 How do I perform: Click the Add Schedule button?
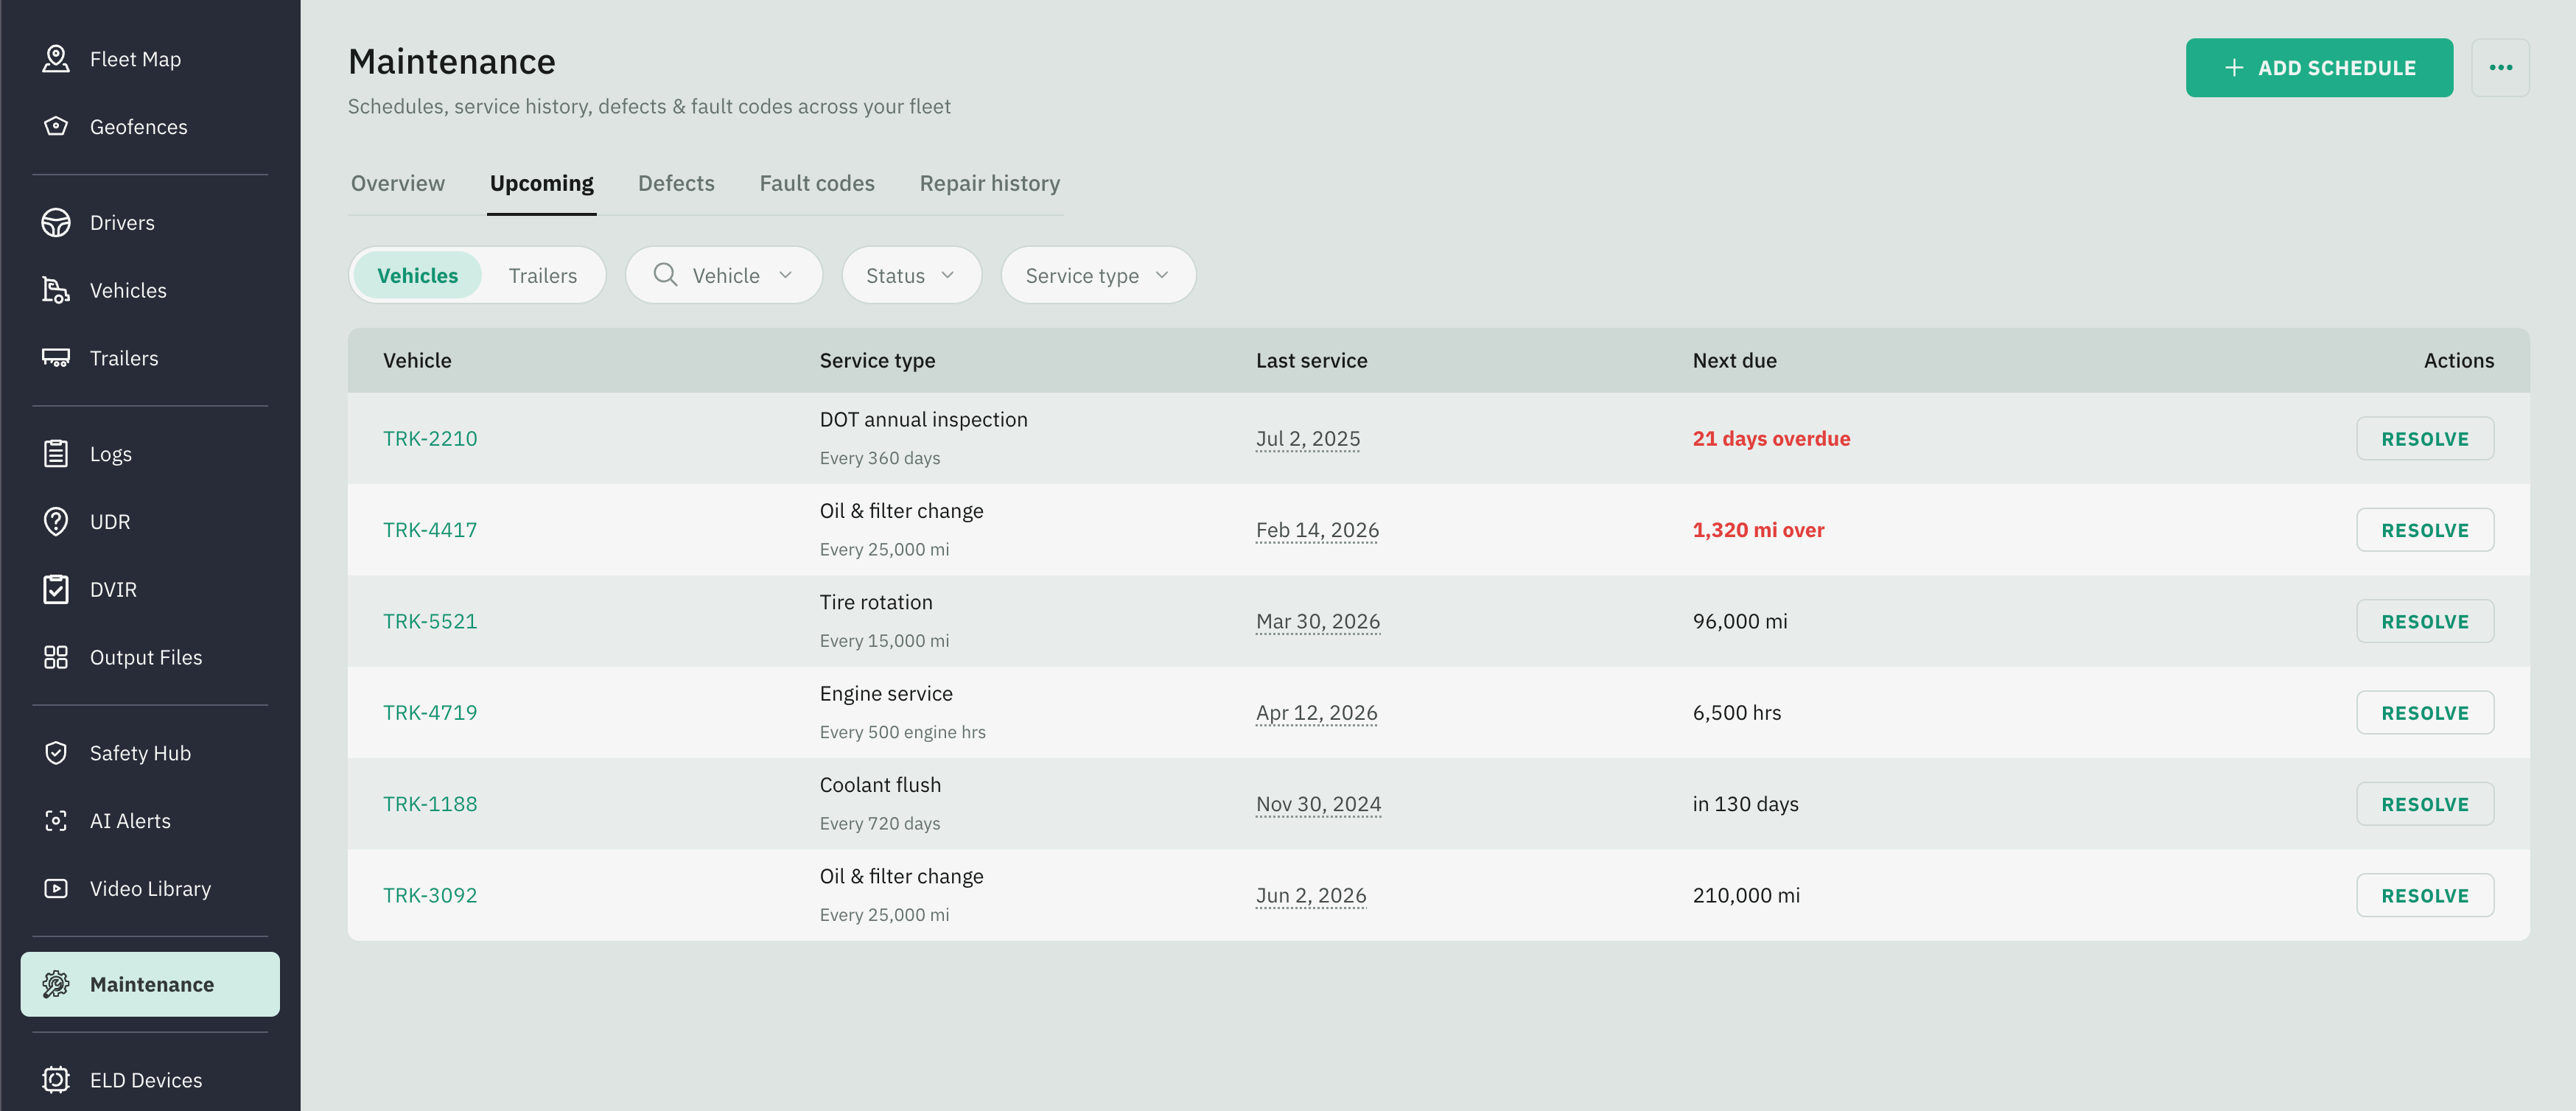click(2319, 68)
